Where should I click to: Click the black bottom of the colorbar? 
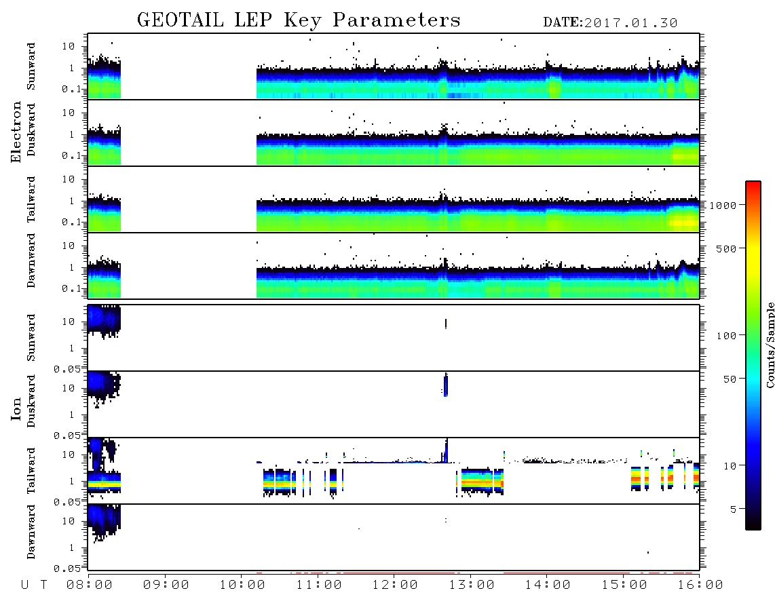tap(753, 524)
